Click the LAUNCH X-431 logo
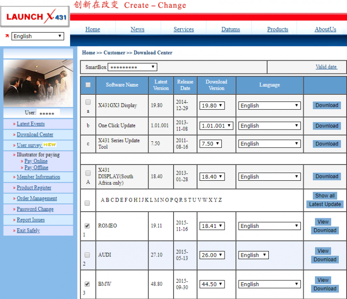 [35, 16]
